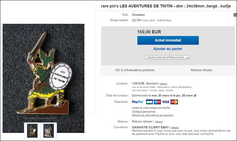
Task: Open delivery estimate help question-mark icon
Action: click(x=195, y=96)
